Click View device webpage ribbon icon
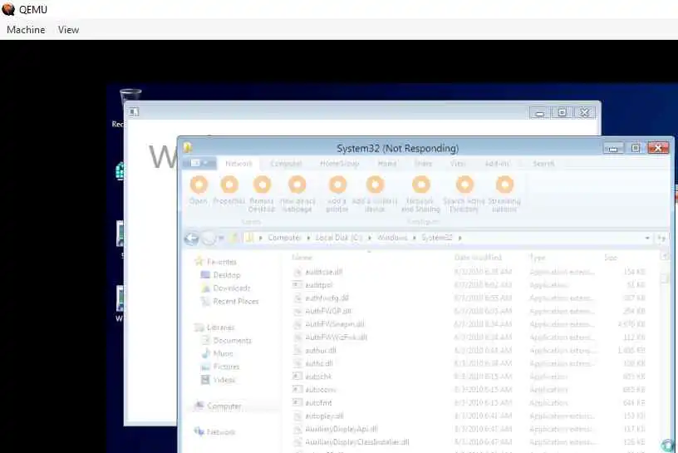 click(x=297, y=185)
